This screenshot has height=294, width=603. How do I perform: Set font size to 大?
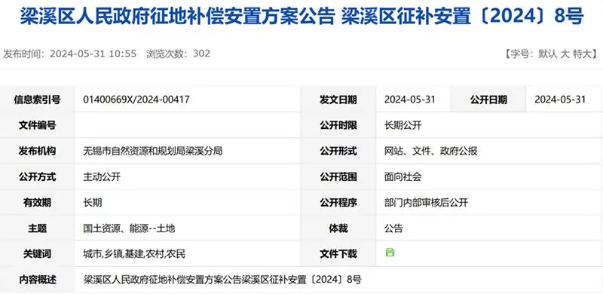(x=565, y=54)
